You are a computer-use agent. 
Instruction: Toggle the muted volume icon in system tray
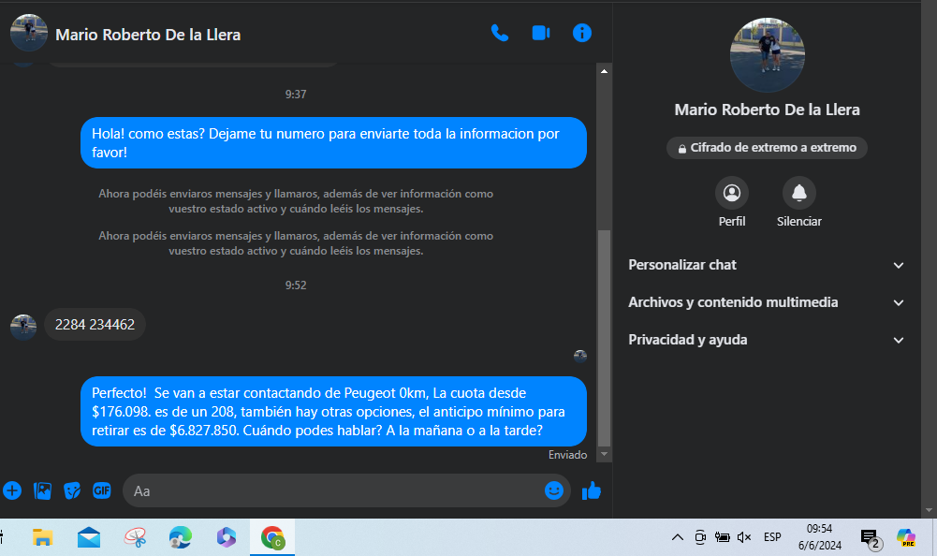(744, 537)
